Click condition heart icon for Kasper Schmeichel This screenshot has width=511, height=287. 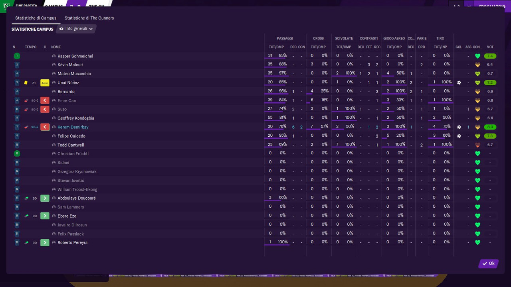click(477, 56)
